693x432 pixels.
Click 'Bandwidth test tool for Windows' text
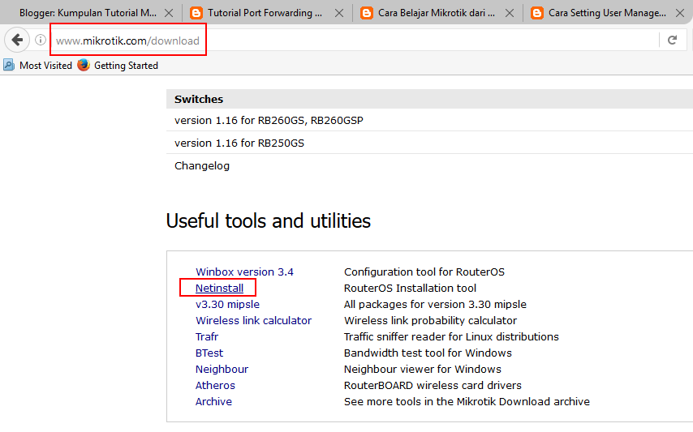[428, 353]
